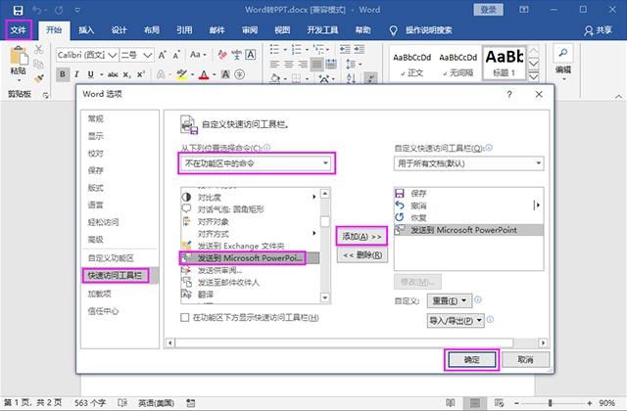This screenshot has width=627, height=411.
Task: Click the << 删除(R) button
Action: pyautogui.click(x=362, y=254)
